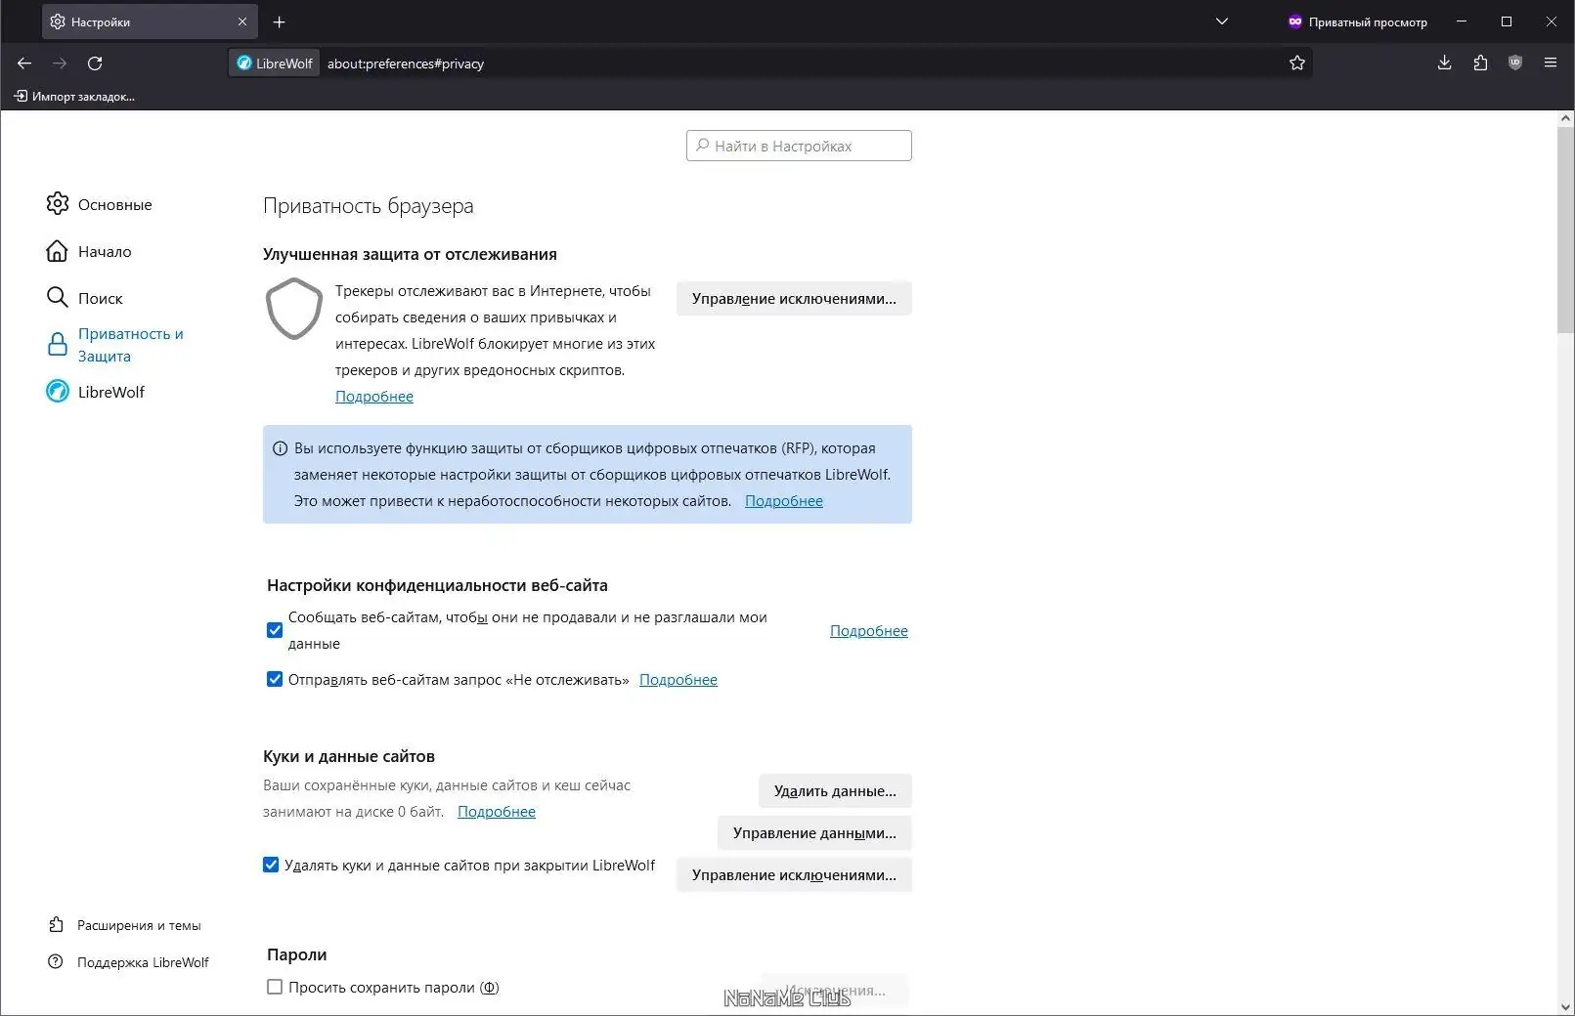1575x1016 pixels.
Task: Open the downloads panel icon
Action: (1444, 63)
